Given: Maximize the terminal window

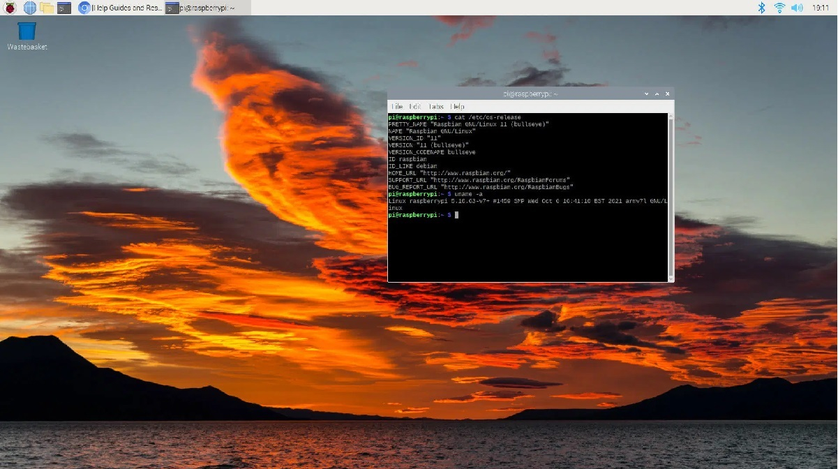Looking at the screenshot, I should click(657, 94).
